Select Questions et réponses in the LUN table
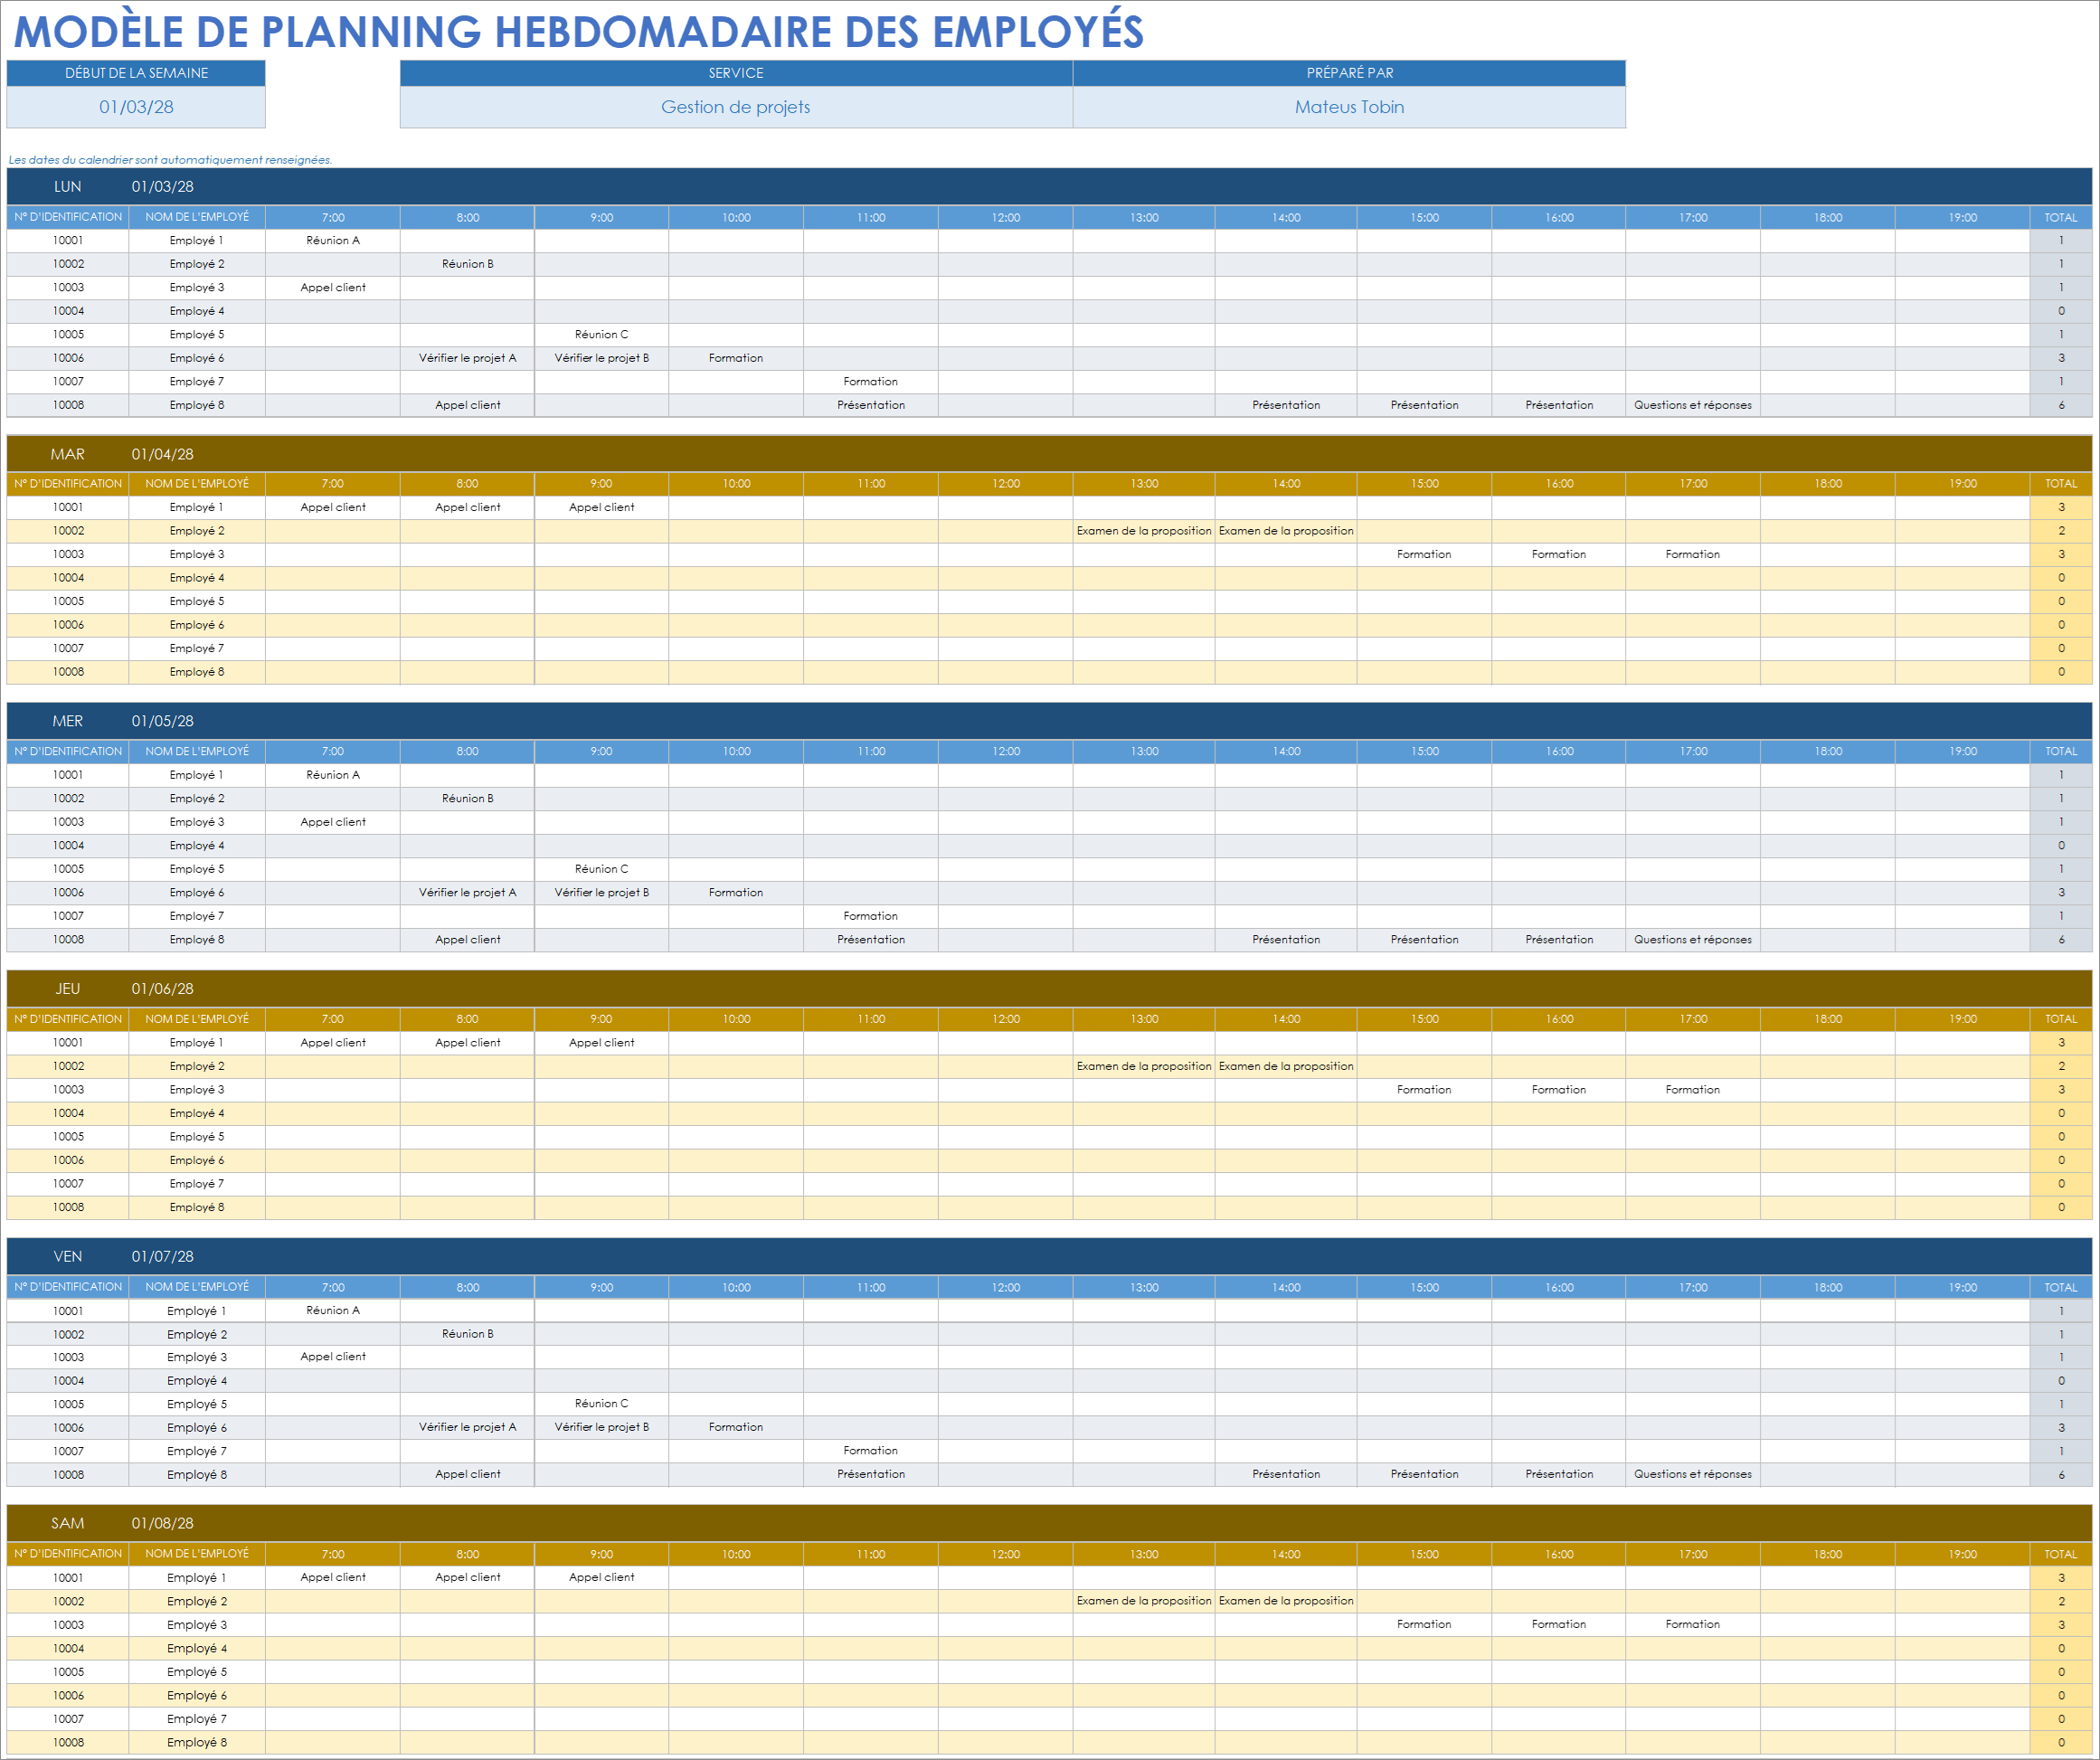 (1693, 405)
